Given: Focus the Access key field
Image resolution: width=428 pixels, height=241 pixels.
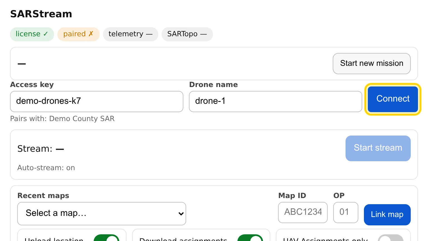Looking at the screenshot, I should tap(97, 101).
